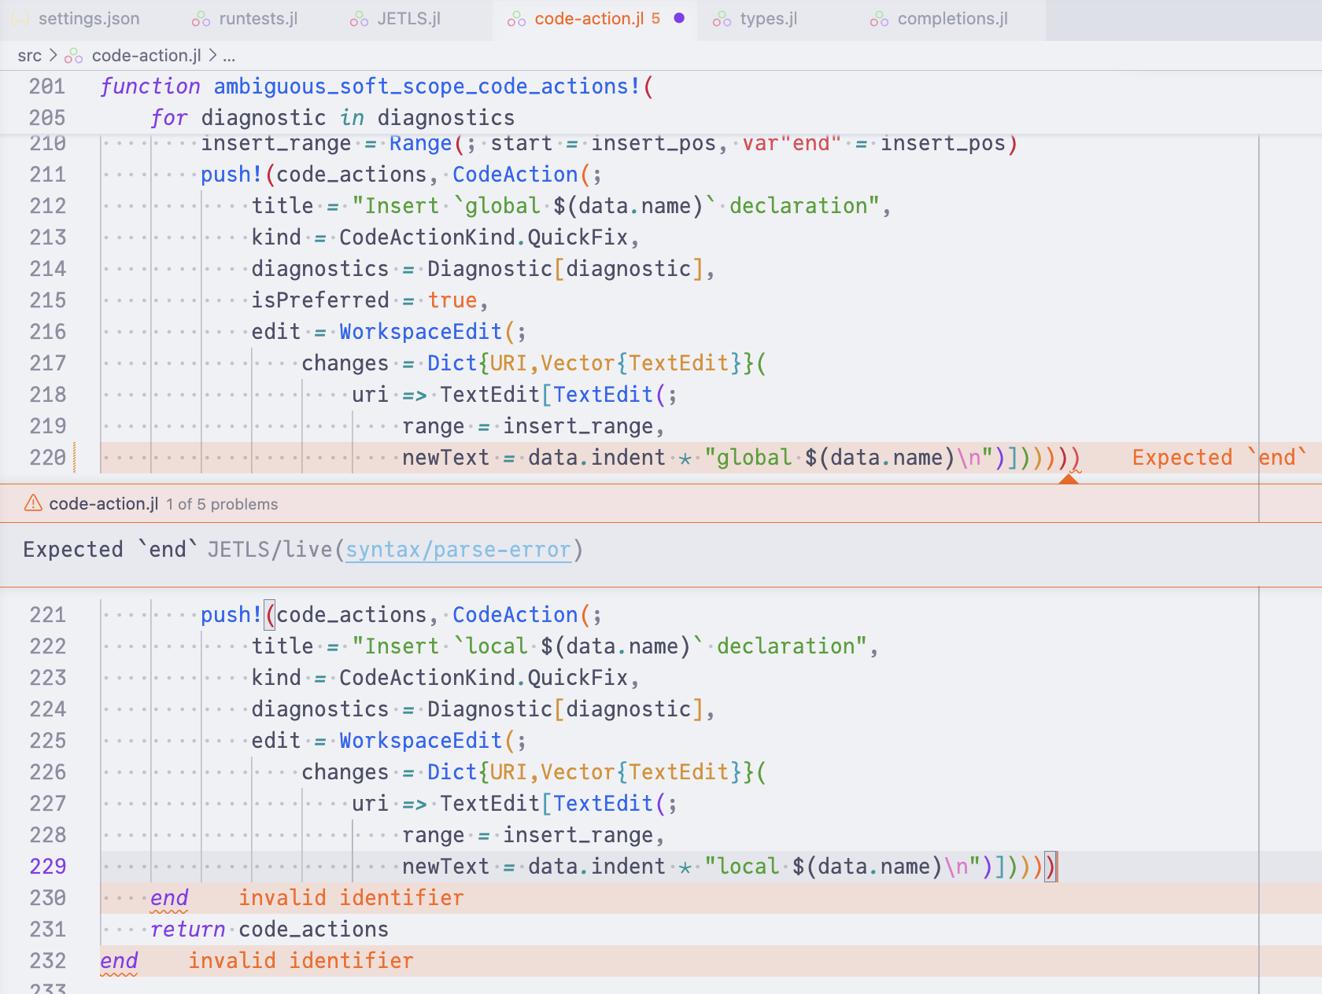Click line number 211 in the gutter
This screenshot has width=1322, height=994.
(x=48, y=175)
